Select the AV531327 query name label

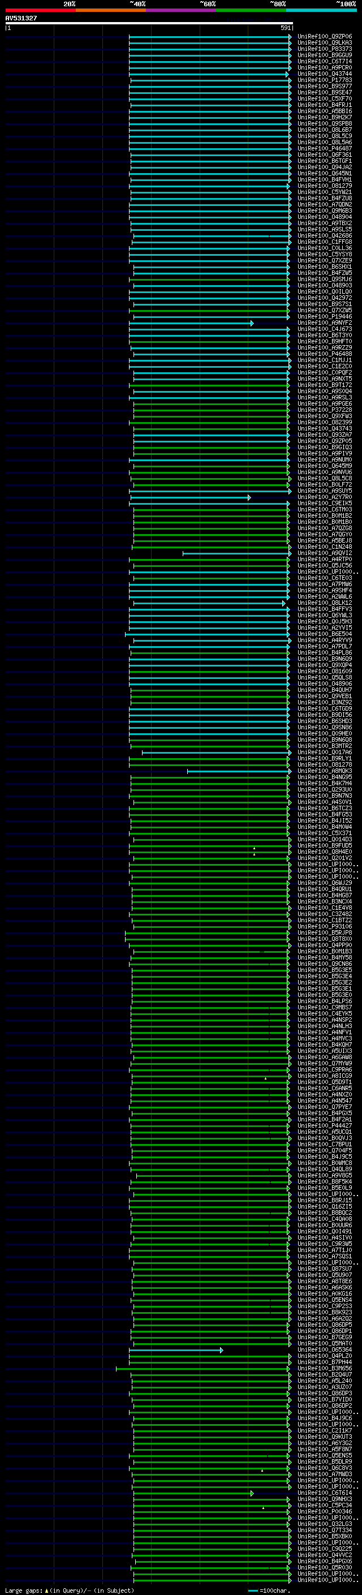[x=21, y=19]
